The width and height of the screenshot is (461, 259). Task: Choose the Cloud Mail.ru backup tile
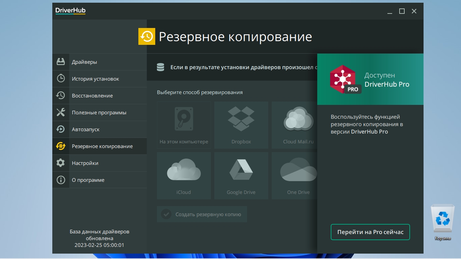295,125
